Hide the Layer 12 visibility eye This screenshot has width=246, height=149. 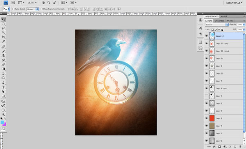(x=207, y=36)
